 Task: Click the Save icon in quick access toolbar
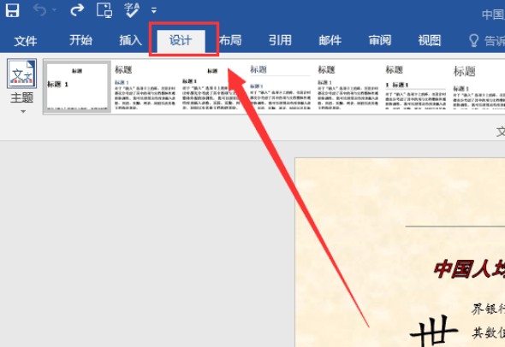(x=12, y=10)
